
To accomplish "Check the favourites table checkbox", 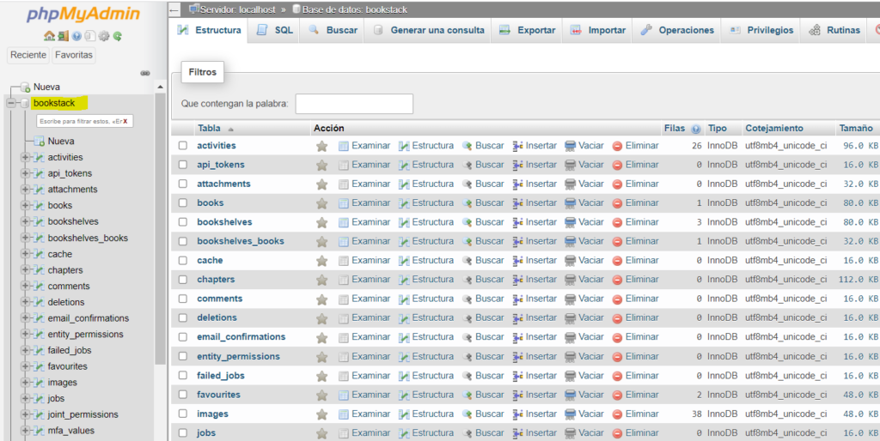I will pyautogui.click(x=183, y=395).
